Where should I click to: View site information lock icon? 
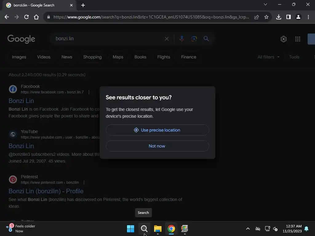48,17
